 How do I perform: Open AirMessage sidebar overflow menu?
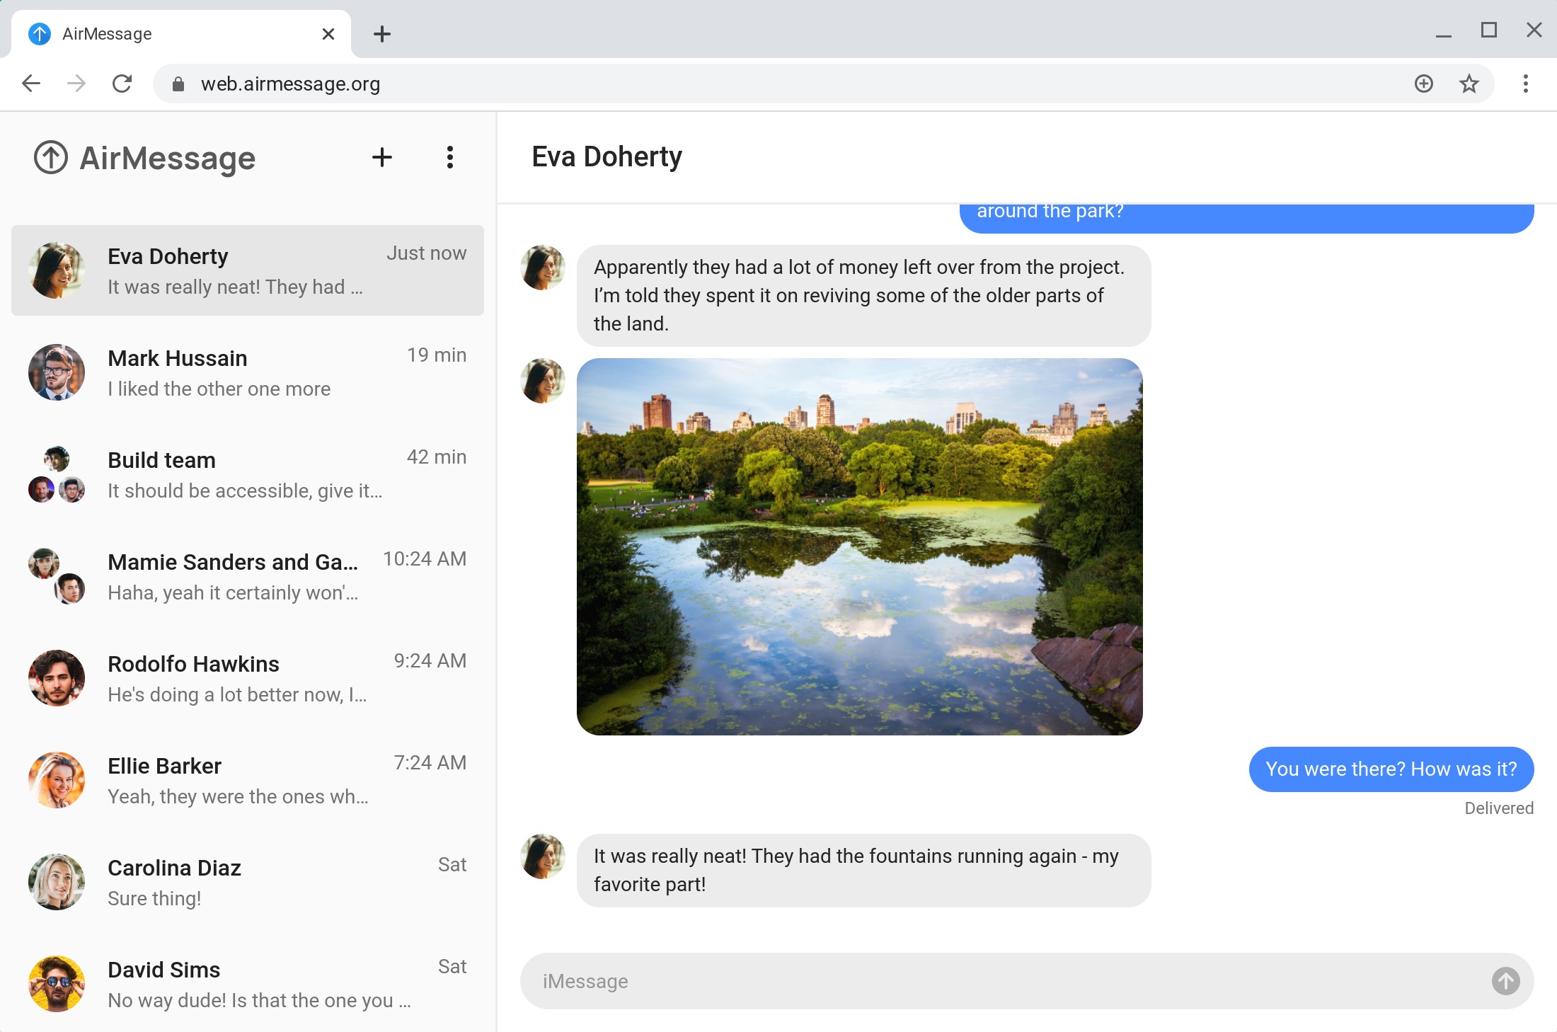(449, 157)
